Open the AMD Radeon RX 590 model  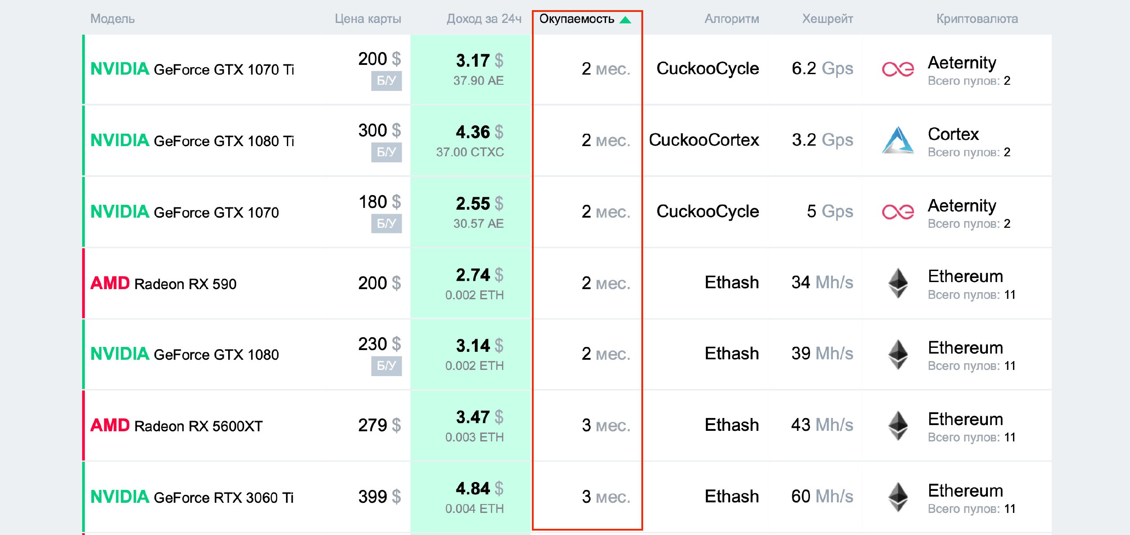tap(163, 283)
